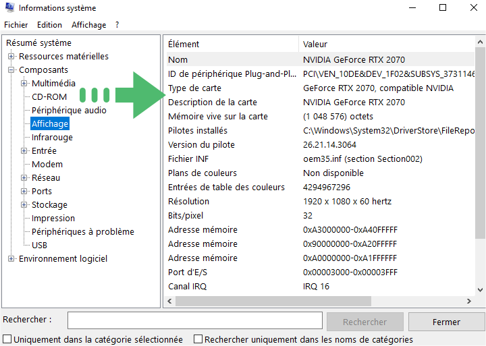Select Infrarouge in the tree
The width and height of the screenshot is (486, 346).
tap(52, 137)
